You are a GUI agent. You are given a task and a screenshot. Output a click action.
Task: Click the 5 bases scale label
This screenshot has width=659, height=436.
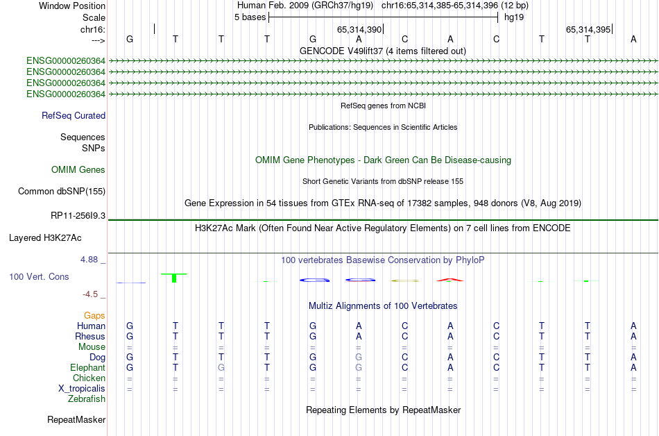(x=250, y=17)
